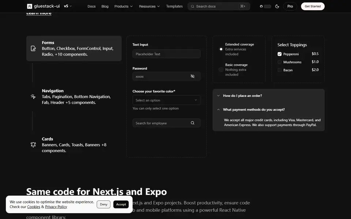Click the Select Toppings heading

point(292,45)
